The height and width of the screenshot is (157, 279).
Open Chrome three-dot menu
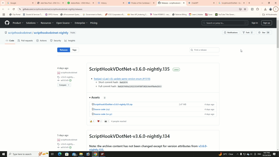pos(276,9)
